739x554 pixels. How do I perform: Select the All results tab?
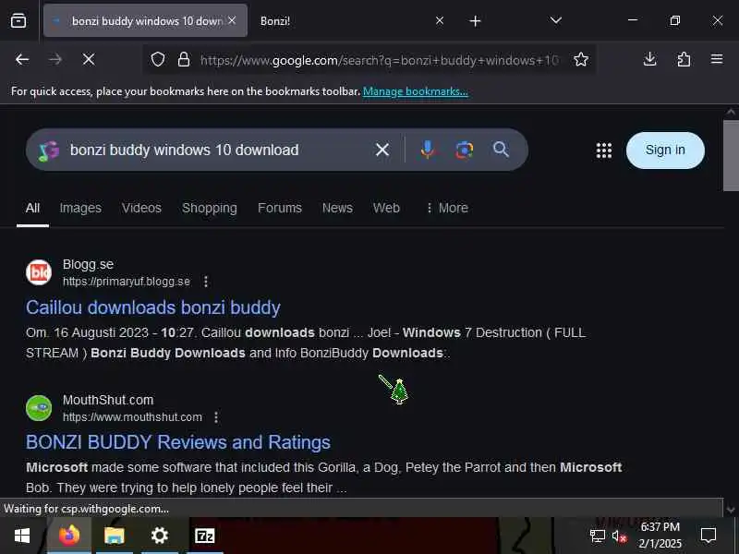pyautogui.click(x=32, y=208)
